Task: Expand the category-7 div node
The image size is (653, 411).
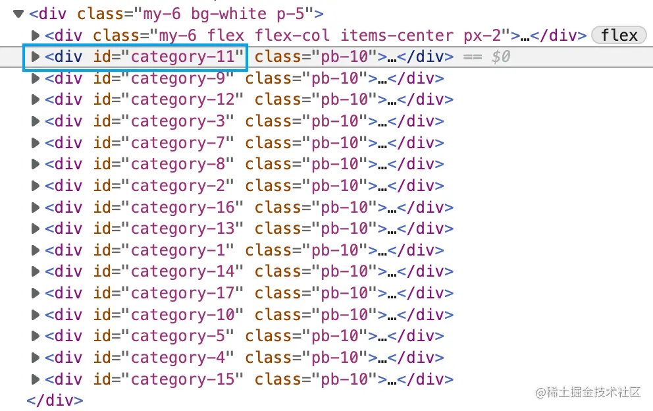Action: pos(36,142)
